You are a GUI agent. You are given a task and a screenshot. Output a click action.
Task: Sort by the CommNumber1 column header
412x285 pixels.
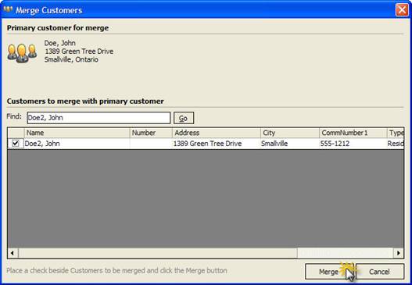[x=353, y=133]
